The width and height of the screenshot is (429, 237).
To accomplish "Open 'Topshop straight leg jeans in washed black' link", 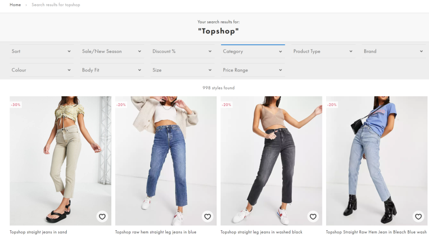I will 261,232.
